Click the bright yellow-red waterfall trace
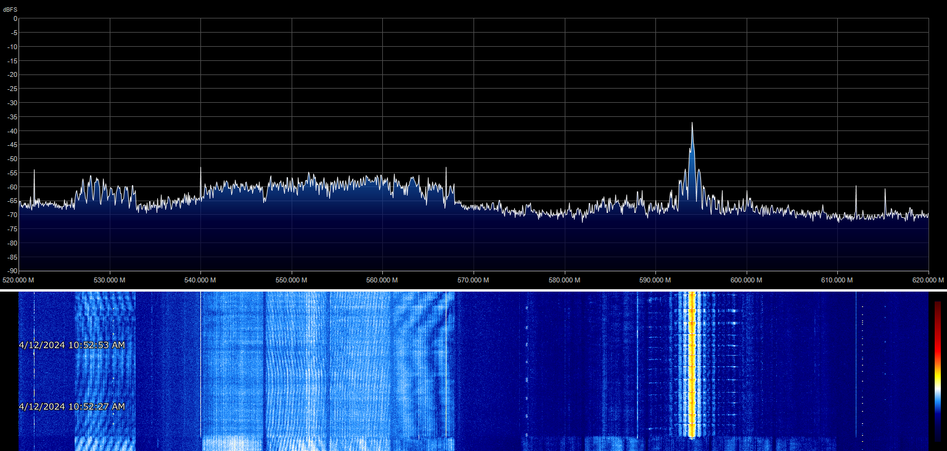The height and width of the screenshot is (451, 947). pyautogui.click(x=692, y=365)
